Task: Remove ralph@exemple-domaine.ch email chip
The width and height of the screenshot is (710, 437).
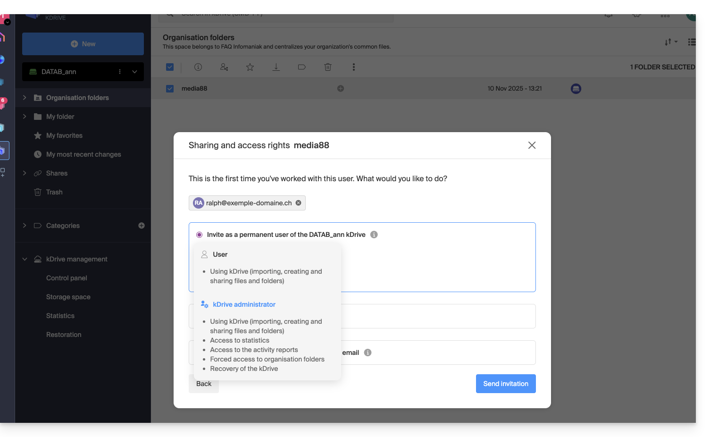Action: (298, 203)
